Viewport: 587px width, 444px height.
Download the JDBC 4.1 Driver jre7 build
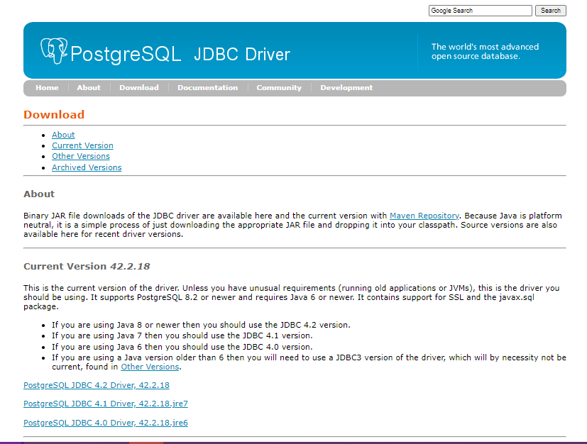pos(105,404)
